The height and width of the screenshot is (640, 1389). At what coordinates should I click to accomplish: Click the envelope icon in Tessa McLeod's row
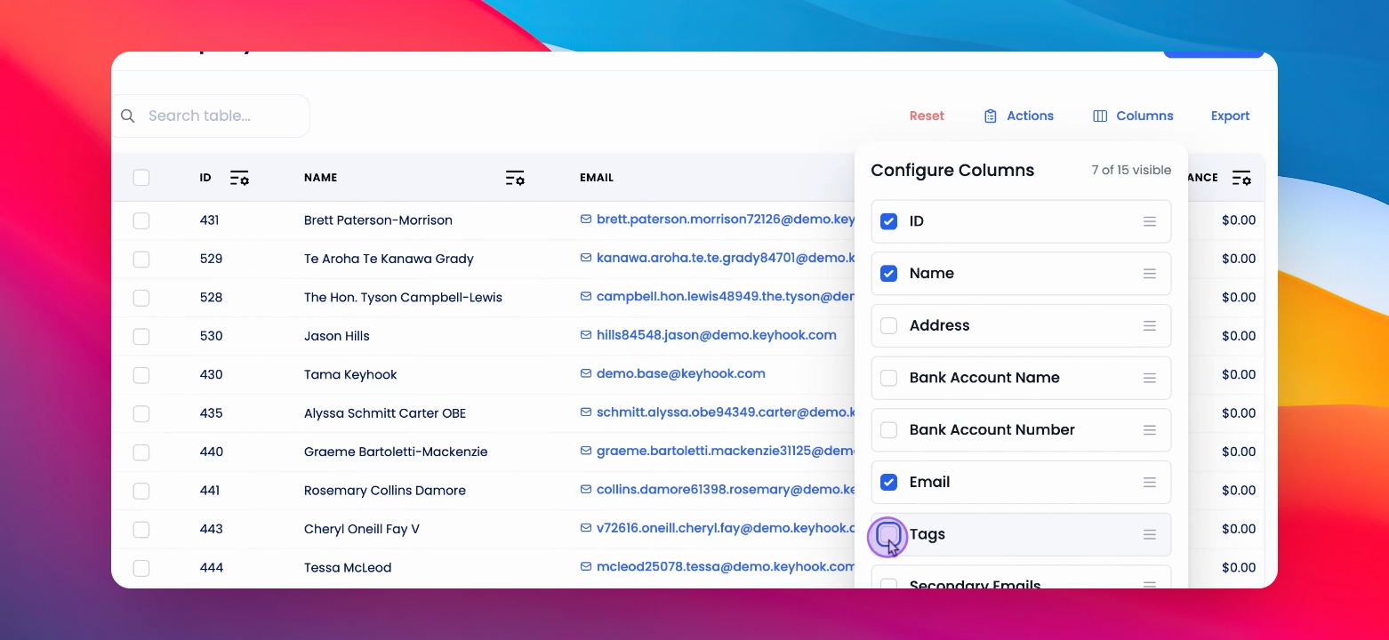[x=586, y=566]
